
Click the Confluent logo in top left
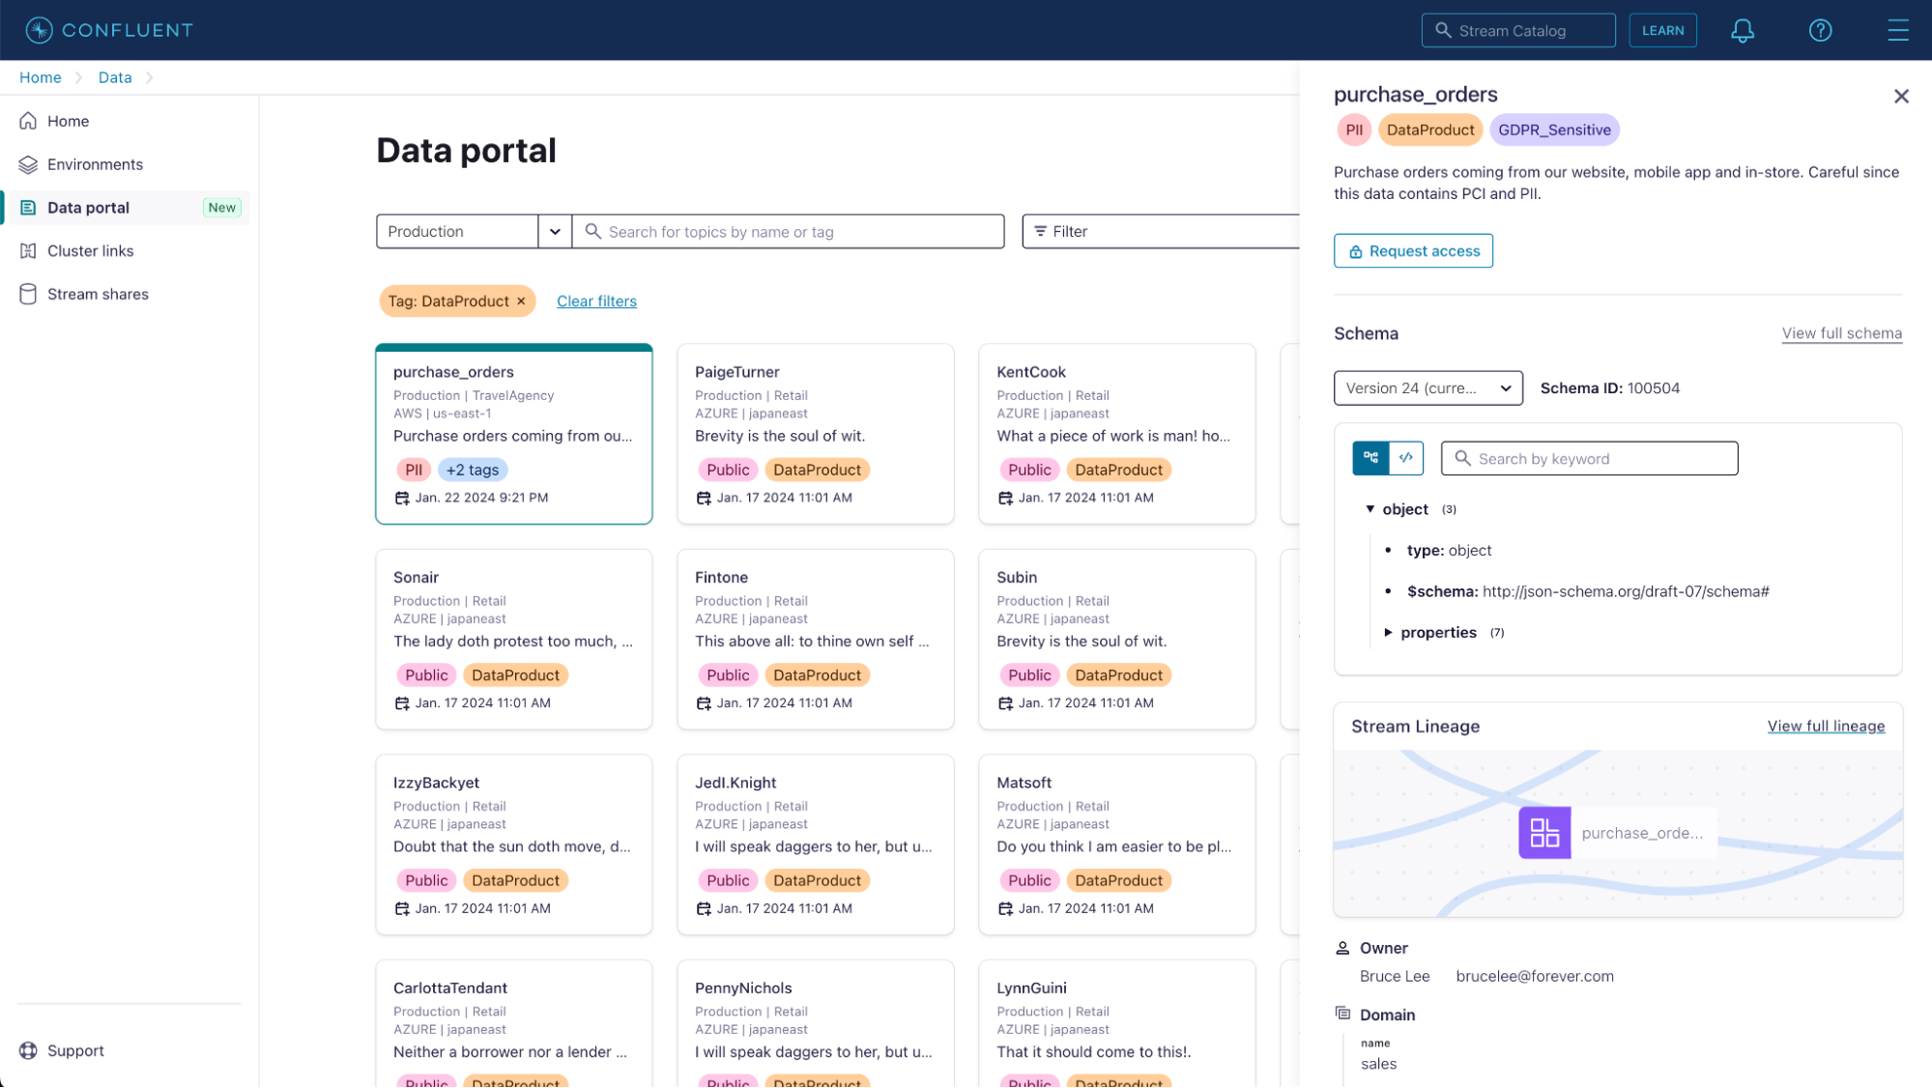tap(108, 30)
